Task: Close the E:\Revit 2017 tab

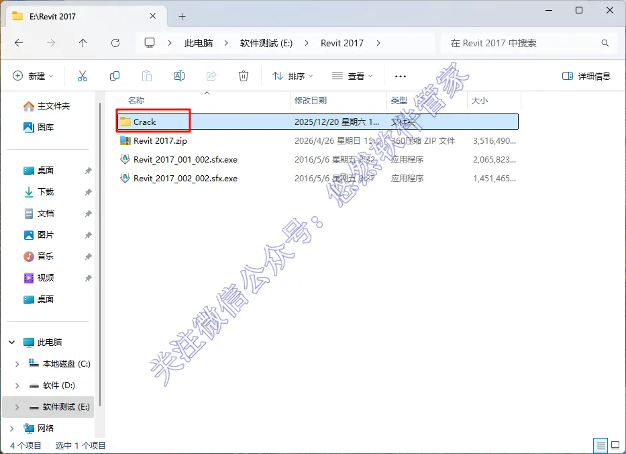Action: 152,16
